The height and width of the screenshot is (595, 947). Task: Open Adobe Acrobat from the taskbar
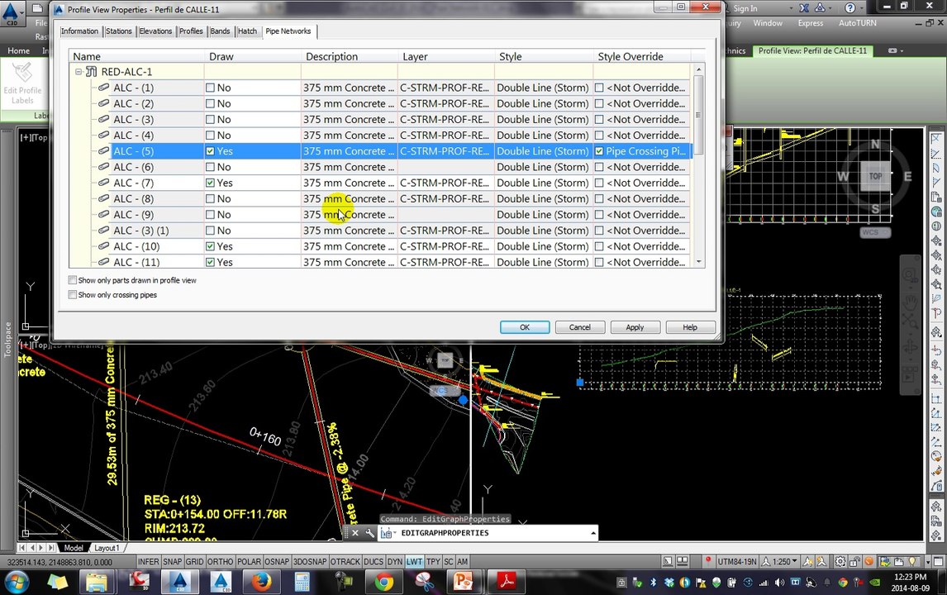(x=506, y=583)
